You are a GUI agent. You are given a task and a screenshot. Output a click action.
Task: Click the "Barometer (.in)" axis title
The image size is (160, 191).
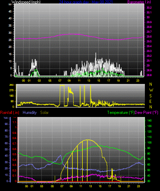pyautogui.click(x=139, y=2)
